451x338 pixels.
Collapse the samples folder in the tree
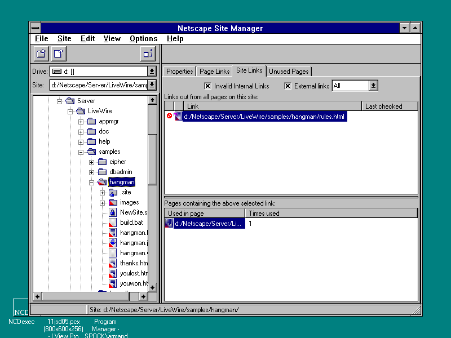81,152
